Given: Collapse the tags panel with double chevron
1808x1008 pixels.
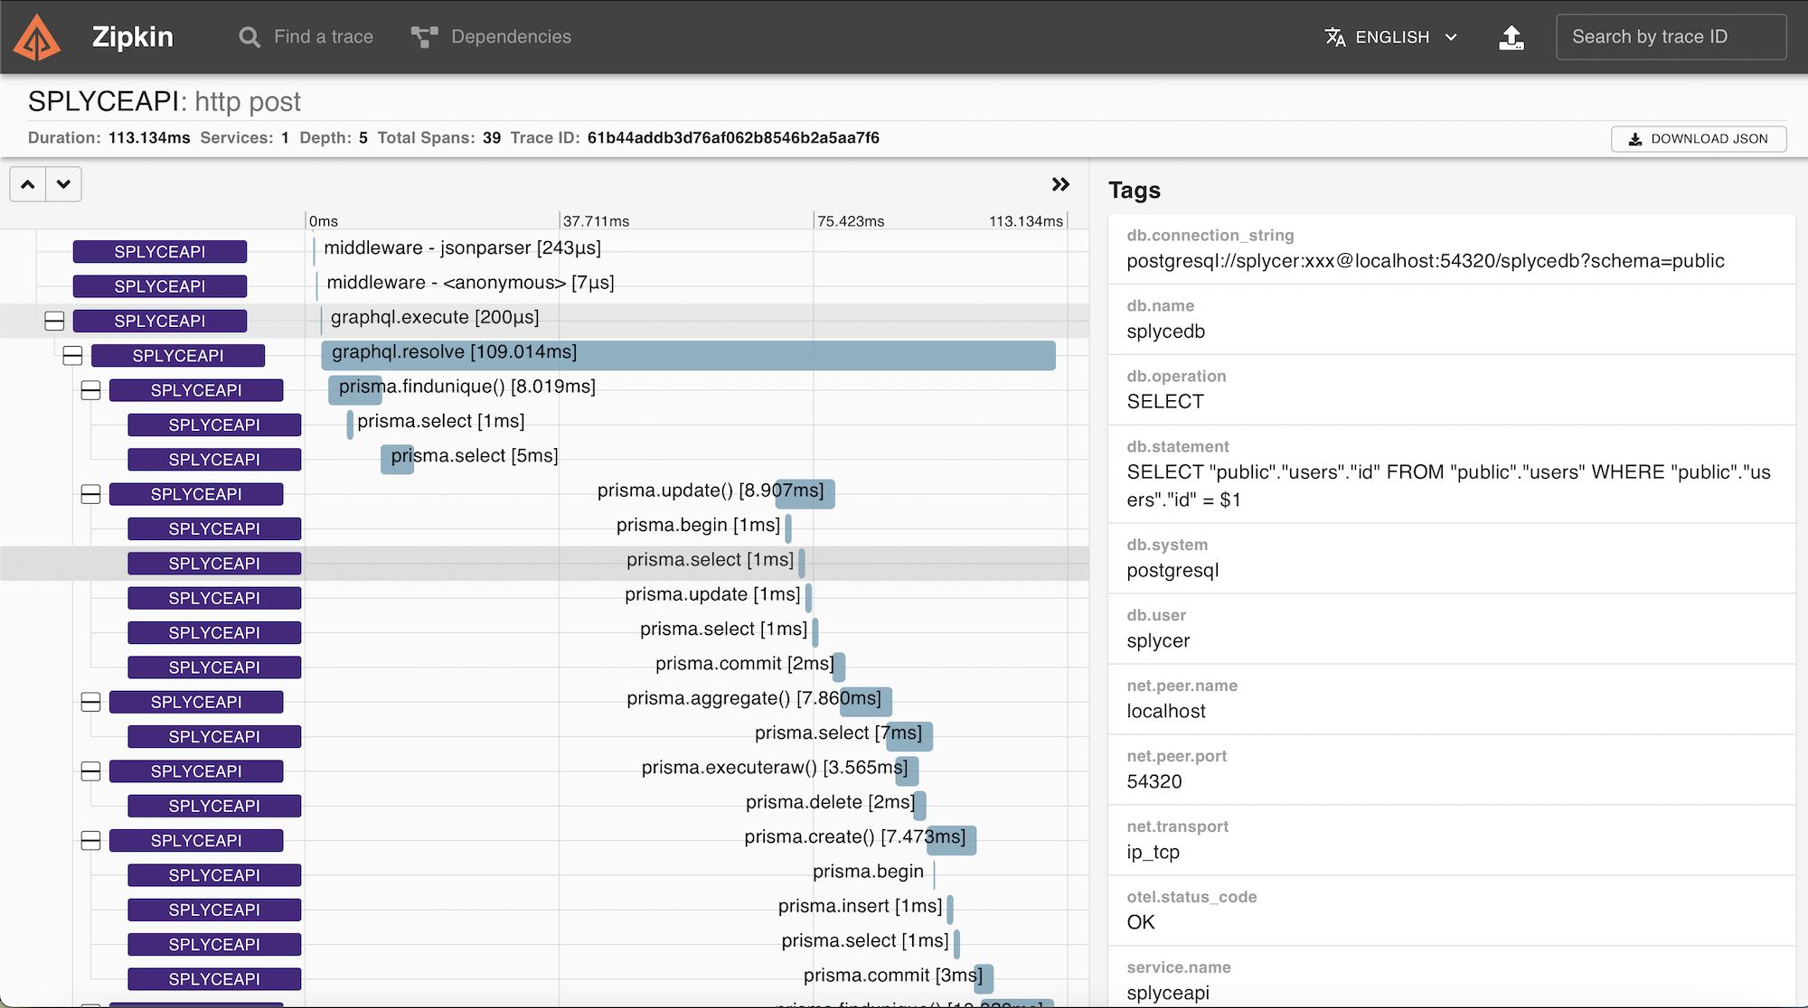Looking at the screenshot, I should 1060,184.
